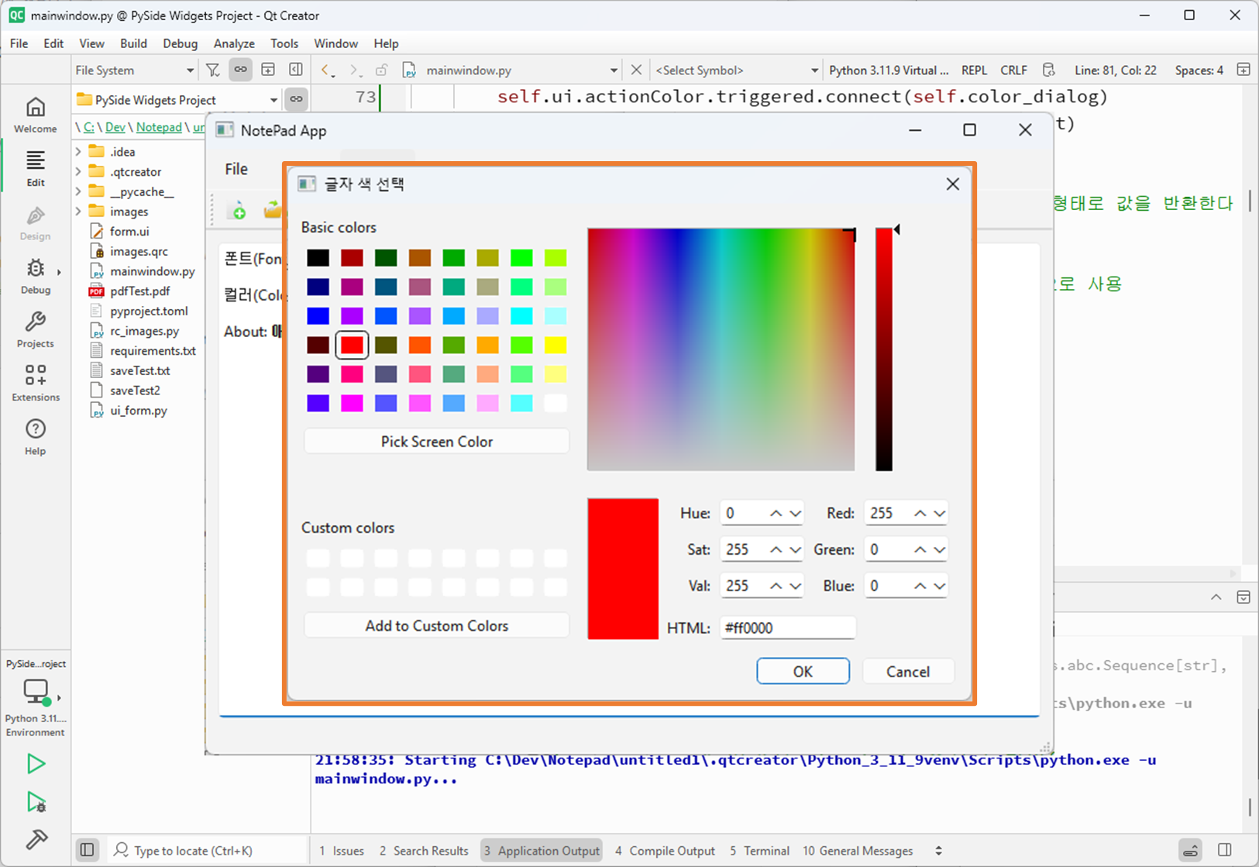Open the Build menu
The height and width of the screenshot is (867, 1259).
(x=133, y=43)
